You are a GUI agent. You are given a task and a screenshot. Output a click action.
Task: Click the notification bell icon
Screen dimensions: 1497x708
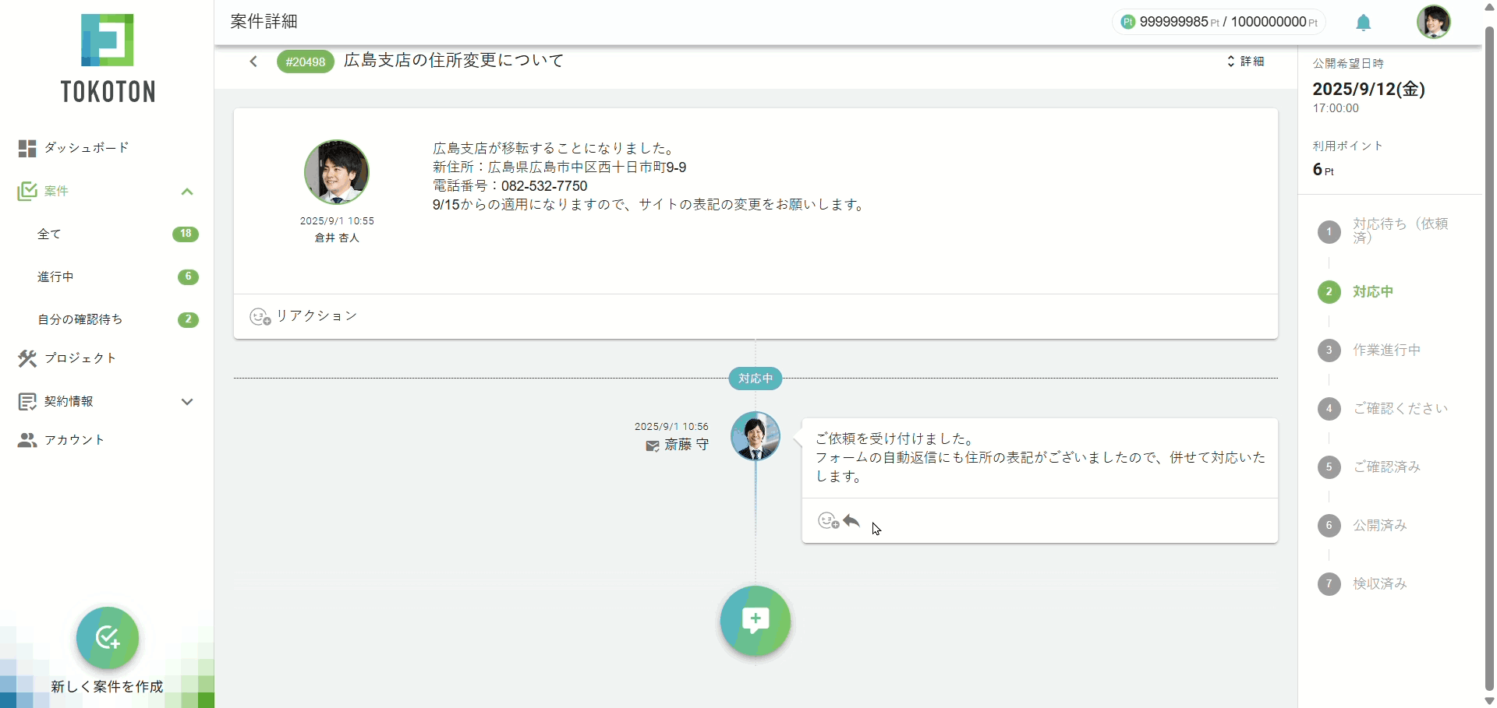pyautogui.click(x=1363, y=23)
